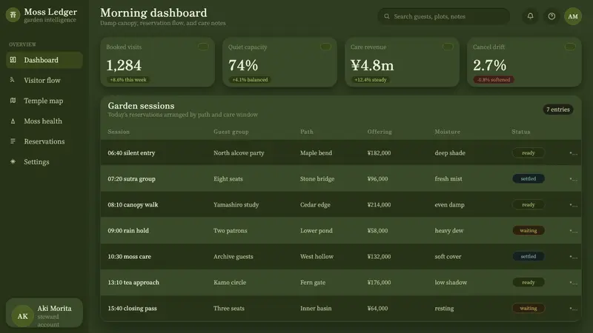Click the Reservations list icon
Viewport: 593px width, 333px height.
tap(13, 141)
